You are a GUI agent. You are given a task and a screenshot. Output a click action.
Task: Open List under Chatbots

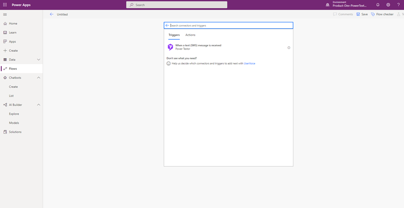(11, 96)
